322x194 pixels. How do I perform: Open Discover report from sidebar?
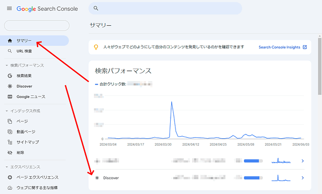coord(24,86)
